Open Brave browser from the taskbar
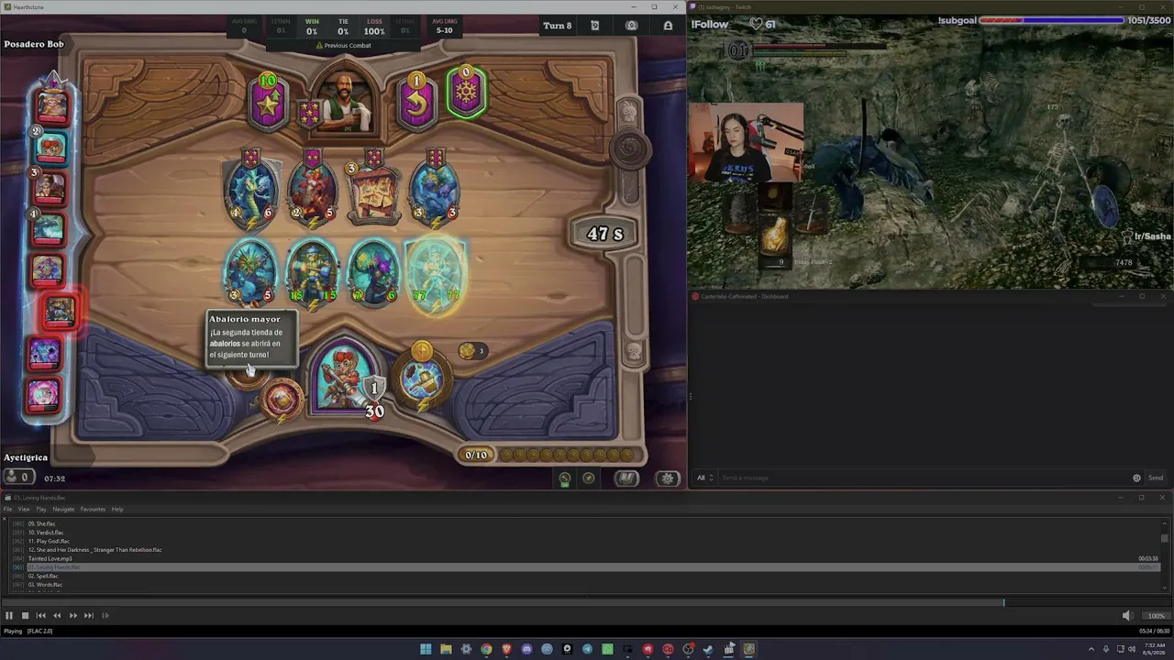This screenshot has width=1174, height=660. click(506, 649)
